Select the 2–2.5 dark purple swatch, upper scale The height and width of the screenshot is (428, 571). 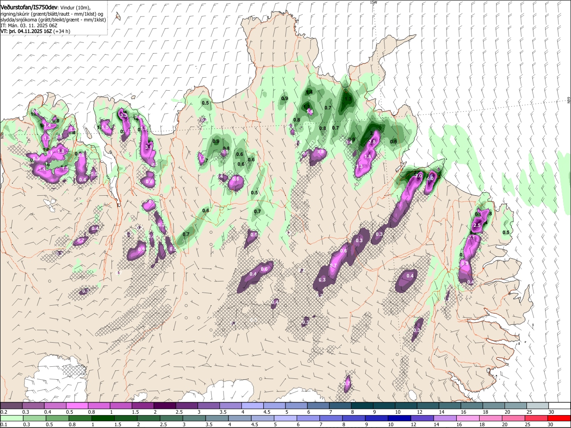click(x=165, y=405)
